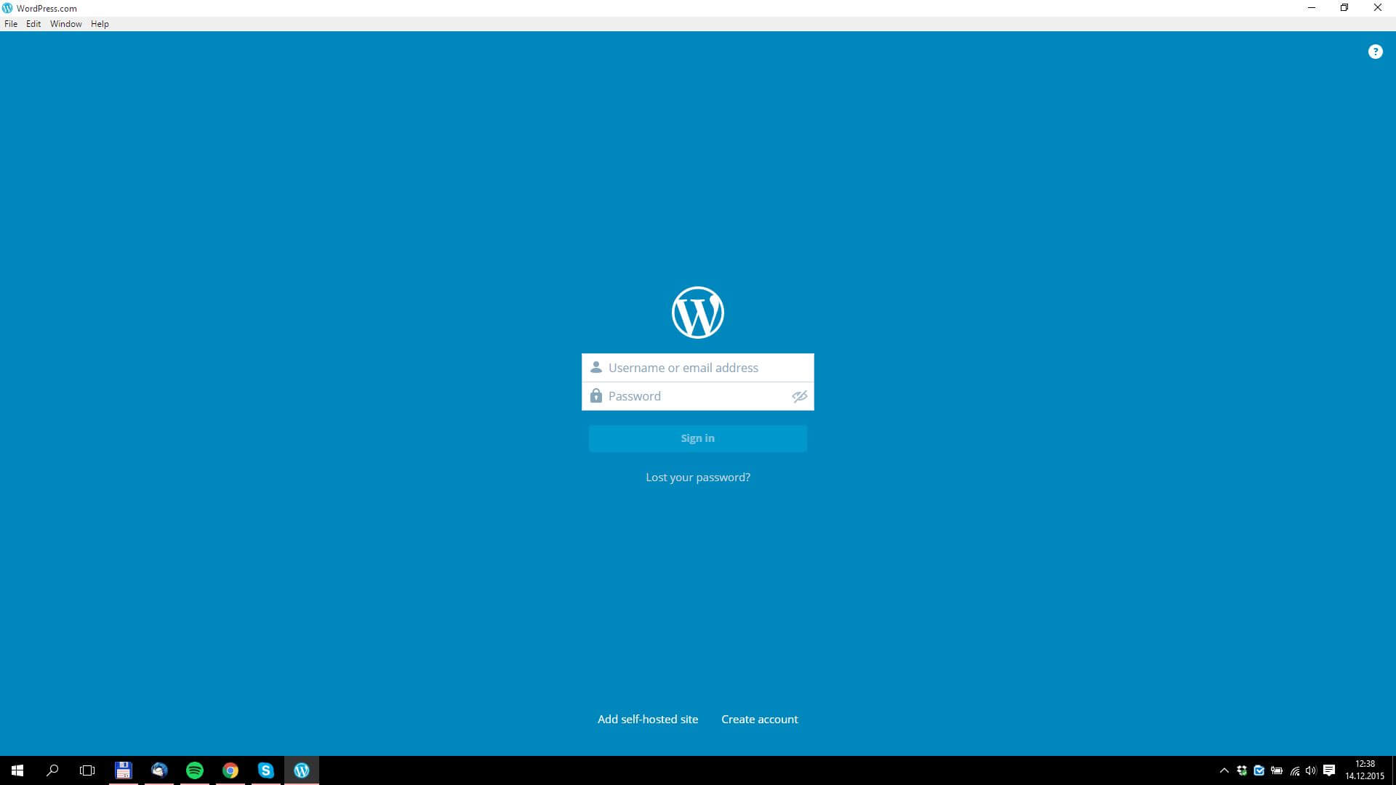Open the Action Center notifications icon
Image resolution: width=1396 pixels, height=785 pixels.
point(1329,770)
